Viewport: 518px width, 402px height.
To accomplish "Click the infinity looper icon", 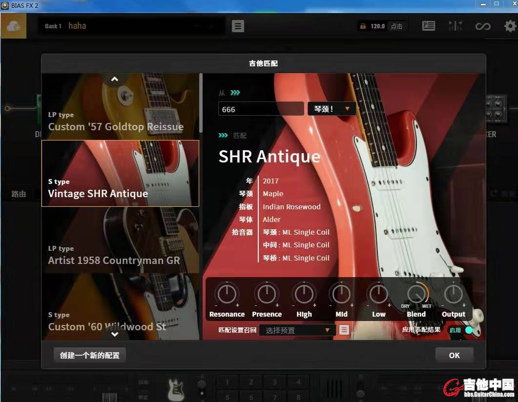I will coord(483,26).
